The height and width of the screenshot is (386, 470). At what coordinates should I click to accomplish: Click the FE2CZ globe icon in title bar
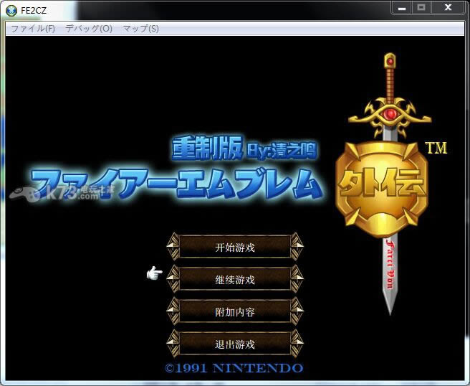click(11, 11)
